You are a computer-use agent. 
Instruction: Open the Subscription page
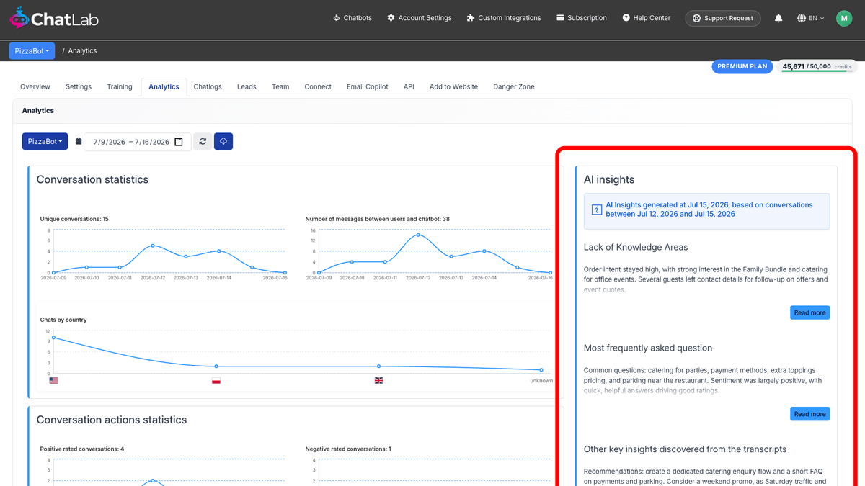(581, 18)
